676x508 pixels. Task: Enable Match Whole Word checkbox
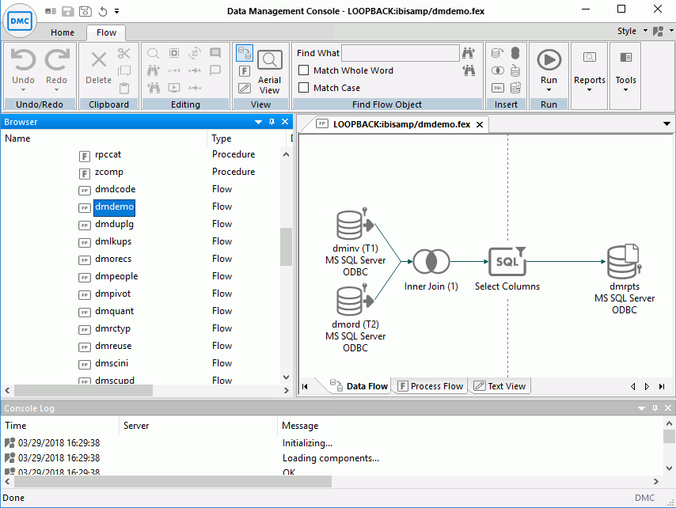click(x=303, y=70)
